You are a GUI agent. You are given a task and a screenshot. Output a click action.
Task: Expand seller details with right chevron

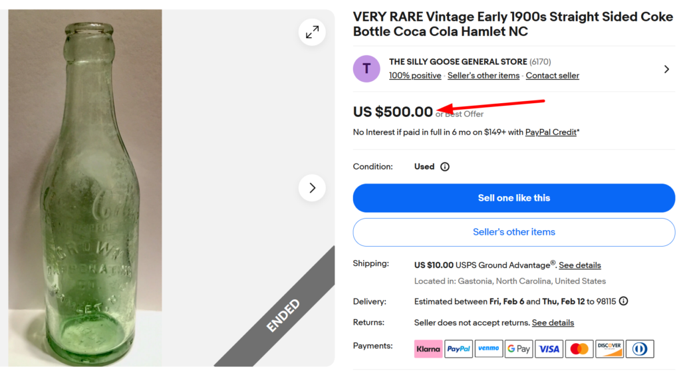667,69
